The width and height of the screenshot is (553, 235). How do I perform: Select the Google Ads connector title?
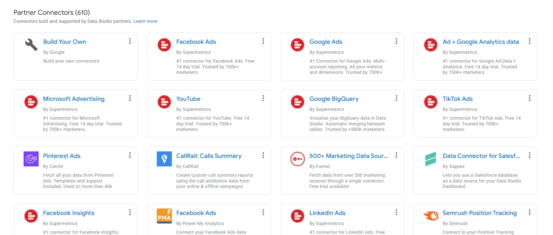[x=326, y=42]
